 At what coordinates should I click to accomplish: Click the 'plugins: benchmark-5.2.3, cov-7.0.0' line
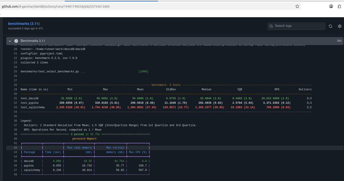pos(49,58)
